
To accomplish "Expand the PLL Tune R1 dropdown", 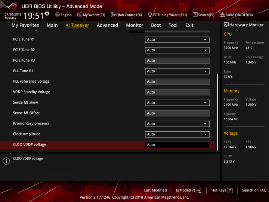I will pos(177,71).
